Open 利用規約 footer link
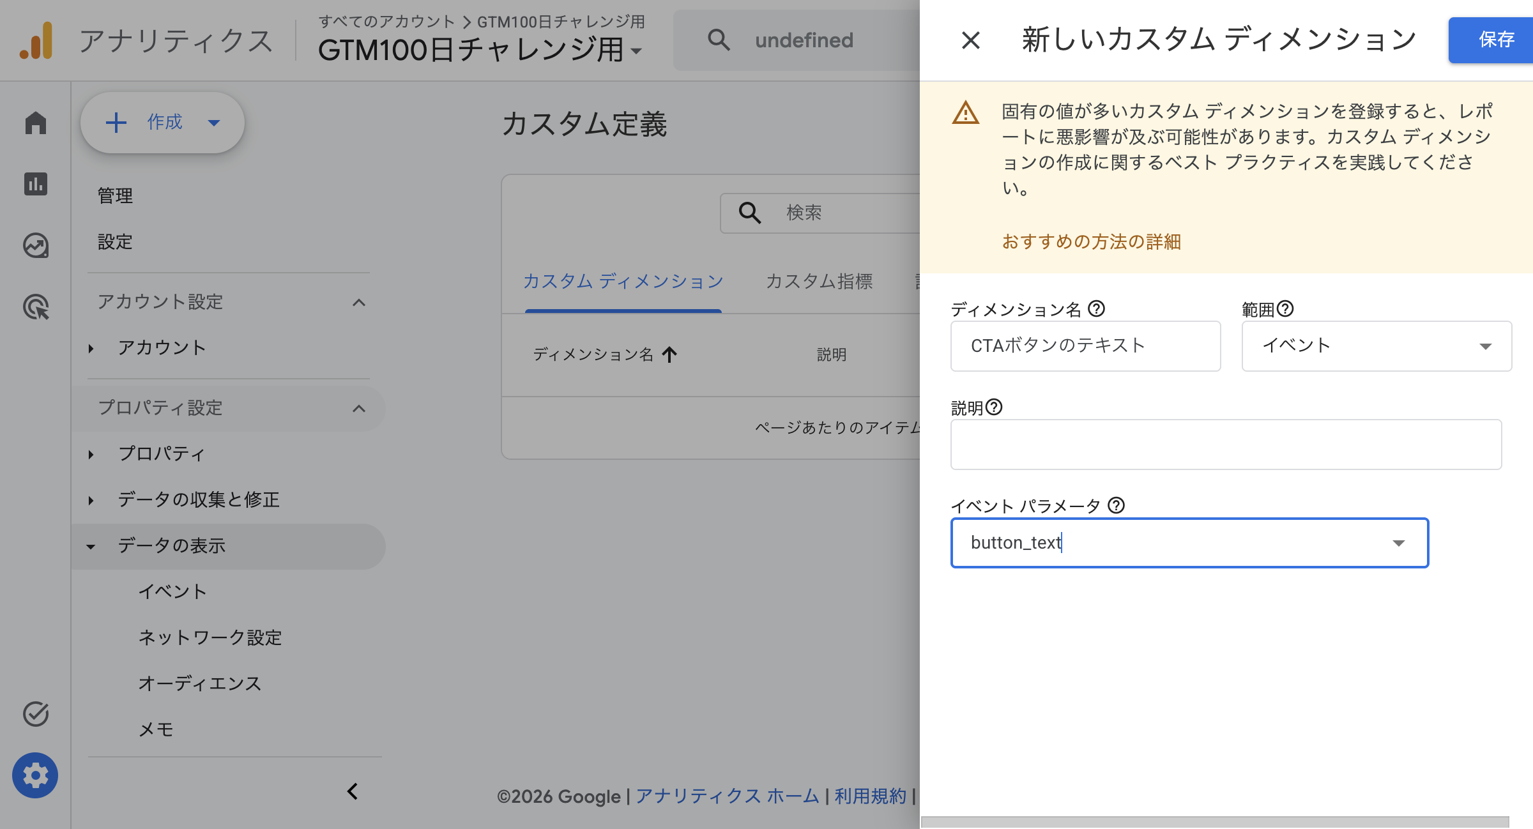 (870, 796)
